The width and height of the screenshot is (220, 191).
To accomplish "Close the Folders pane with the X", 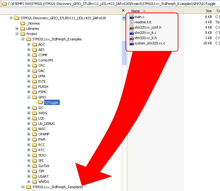I will point(123,11).
